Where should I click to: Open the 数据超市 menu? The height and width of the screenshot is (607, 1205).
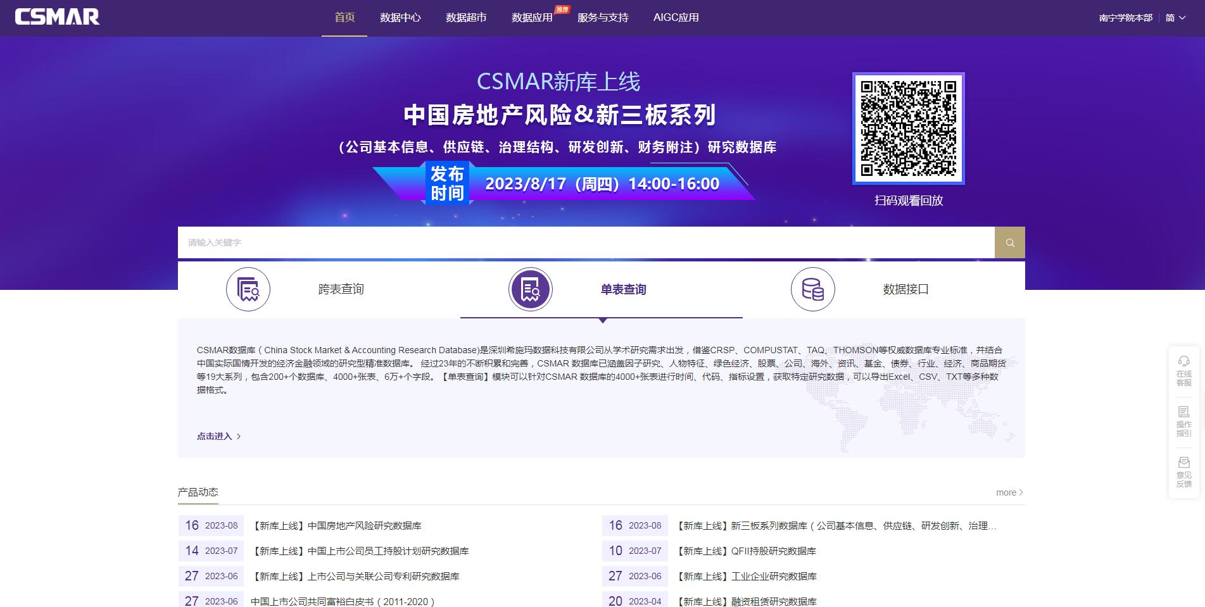(466, 18)
